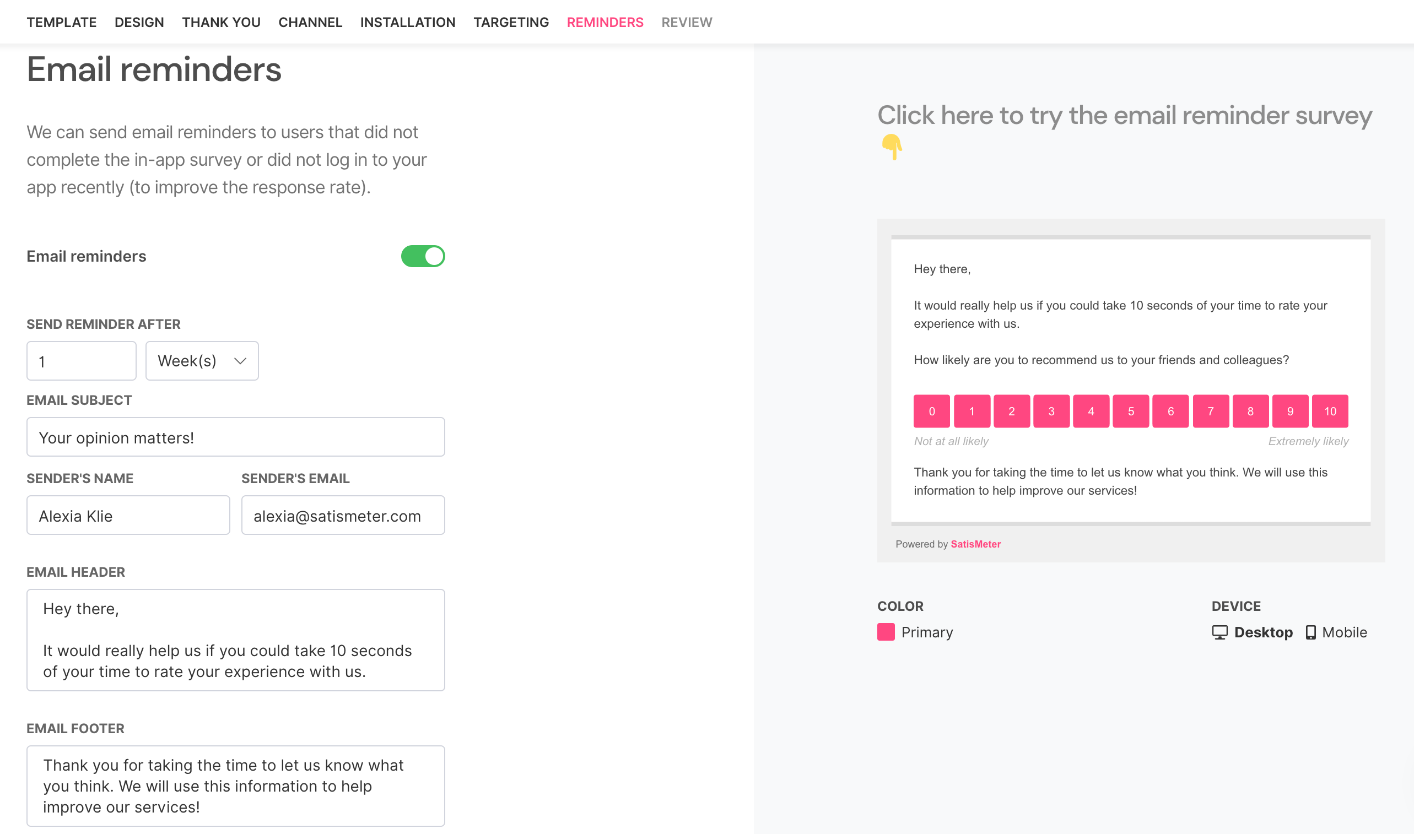Click the SEND REMINDER AFTER label
The height and width of the screenshot is (834, 1414).
tap(104, 324)
